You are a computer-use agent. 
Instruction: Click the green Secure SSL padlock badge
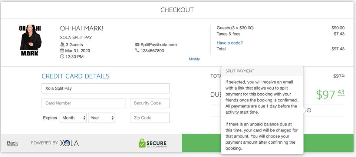[152, 143]
